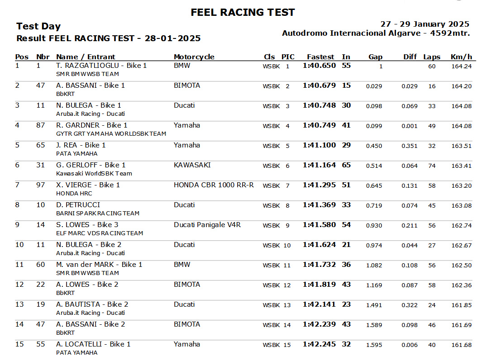Click GYTR GRT YAMAHA WORLDSBK TEAM entrant
This screenshot has width=486, height=356.
pyautogui.click(x=111, y=133)
